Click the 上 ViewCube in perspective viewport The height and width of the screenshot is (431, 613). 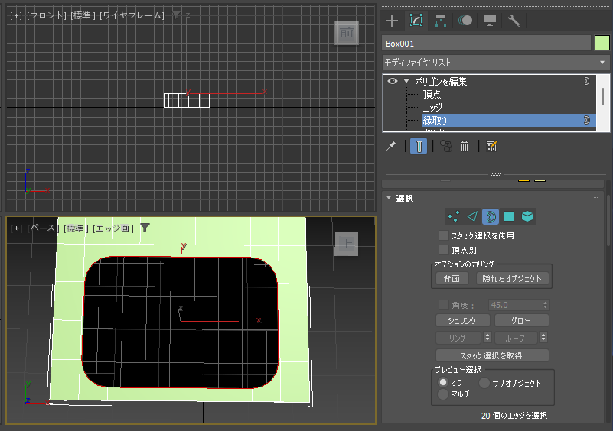pos(347,244)
